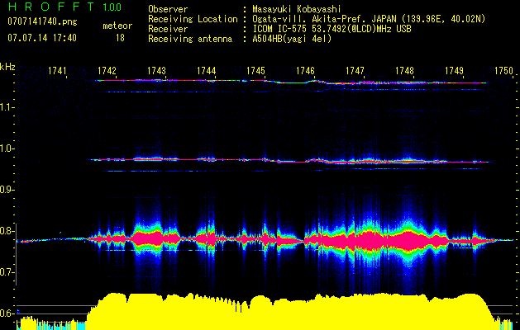Click the 1.1 frequency axis label
Image resolution: width=520 pixels, height=330 pixels.
coord(7,107)
